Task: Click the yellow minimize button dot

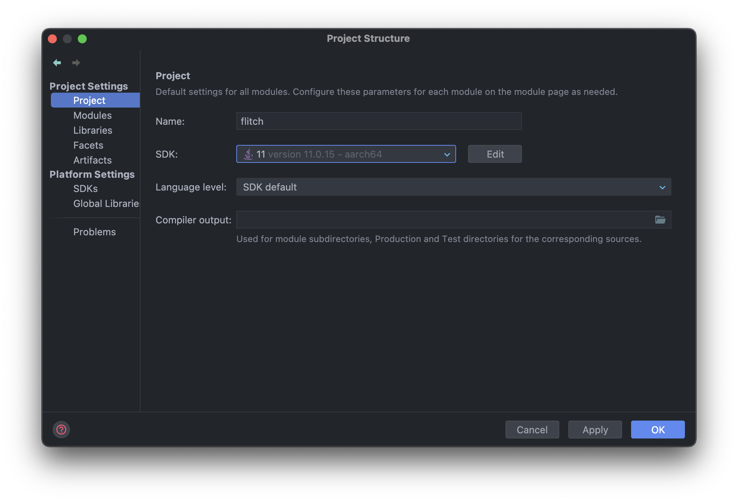Action: [67, 38]
